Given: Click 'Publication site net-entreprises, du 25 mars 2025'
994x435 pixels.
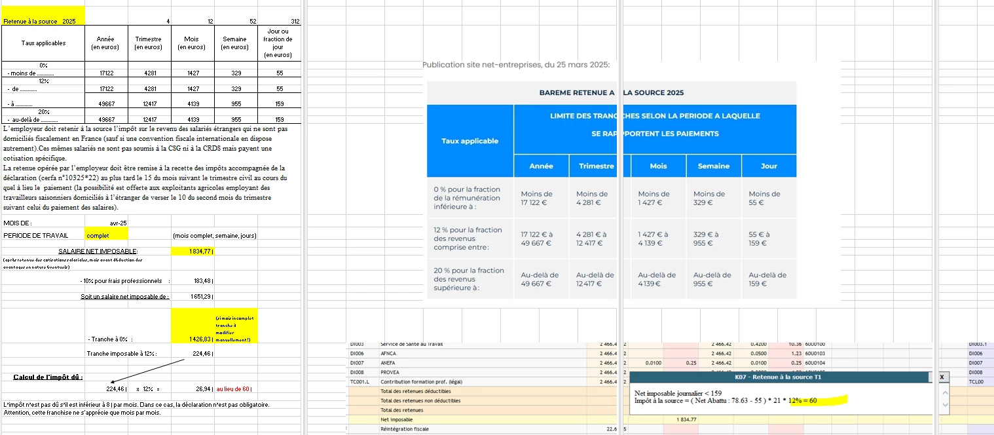Looking at the screenshot, I should (516, 65).
